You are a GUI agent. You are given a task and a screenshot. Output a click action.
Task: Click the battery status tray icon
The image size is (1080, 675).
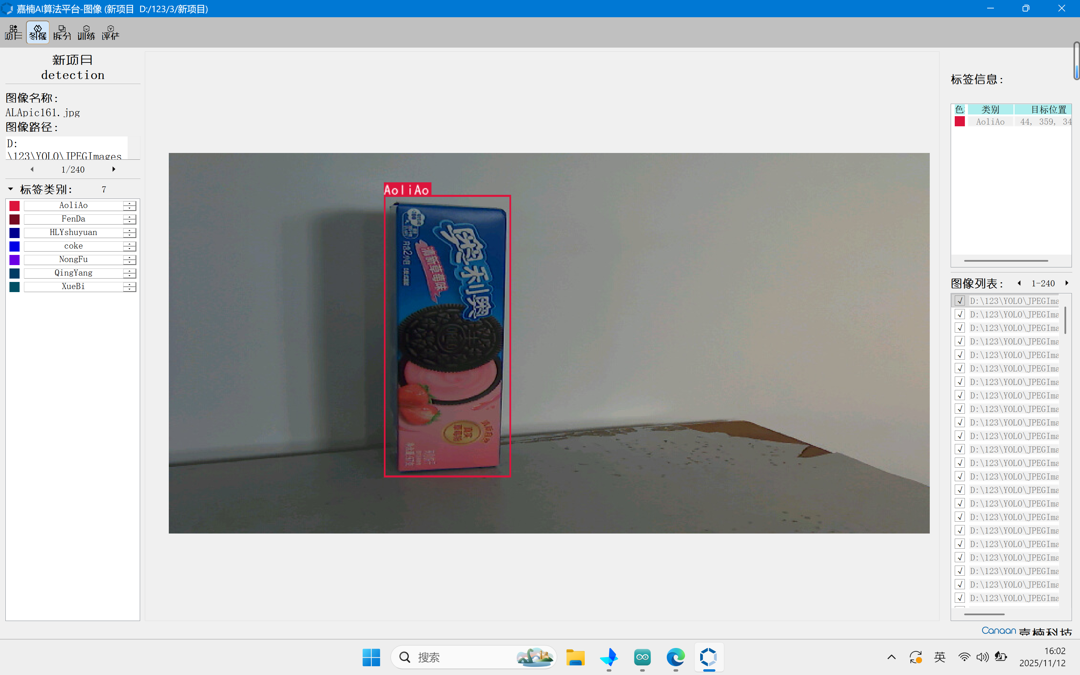click(1001, 657)
